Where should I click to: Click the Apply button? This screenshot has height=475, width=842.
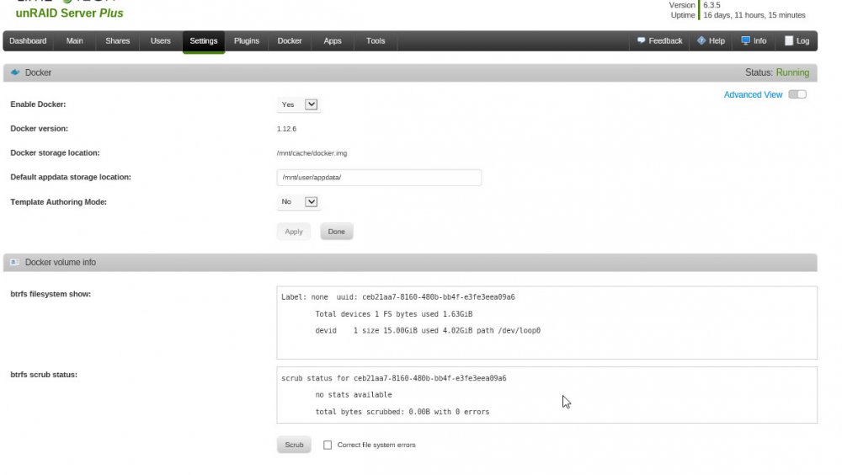[x=294, y=232]
